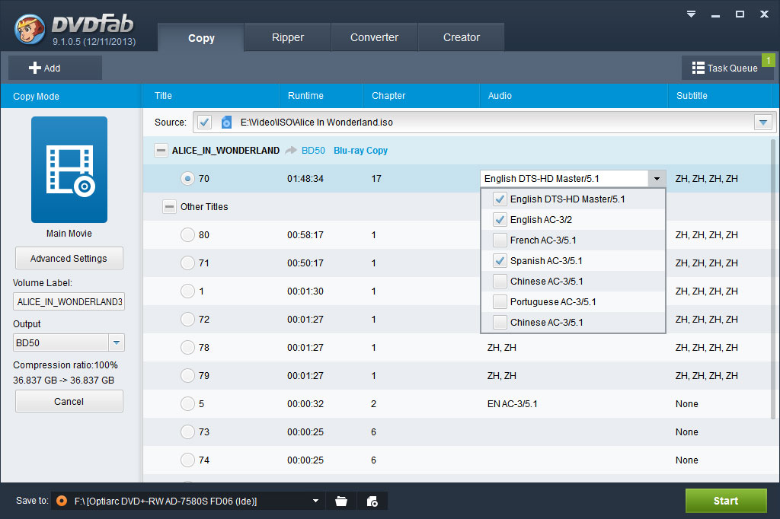Click the green Start button
780x519 pixels.
tap(726, 501)
